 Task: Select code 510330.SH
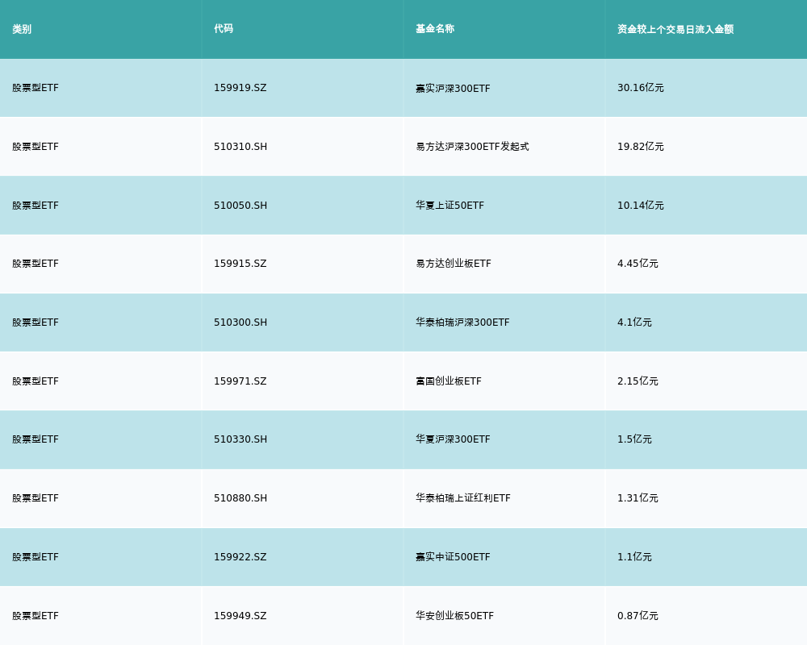coord(240,439)
